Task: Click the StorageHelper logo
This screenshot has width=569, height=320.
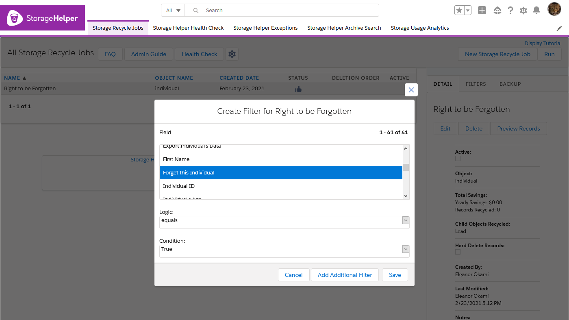Action: click(42, 17)
